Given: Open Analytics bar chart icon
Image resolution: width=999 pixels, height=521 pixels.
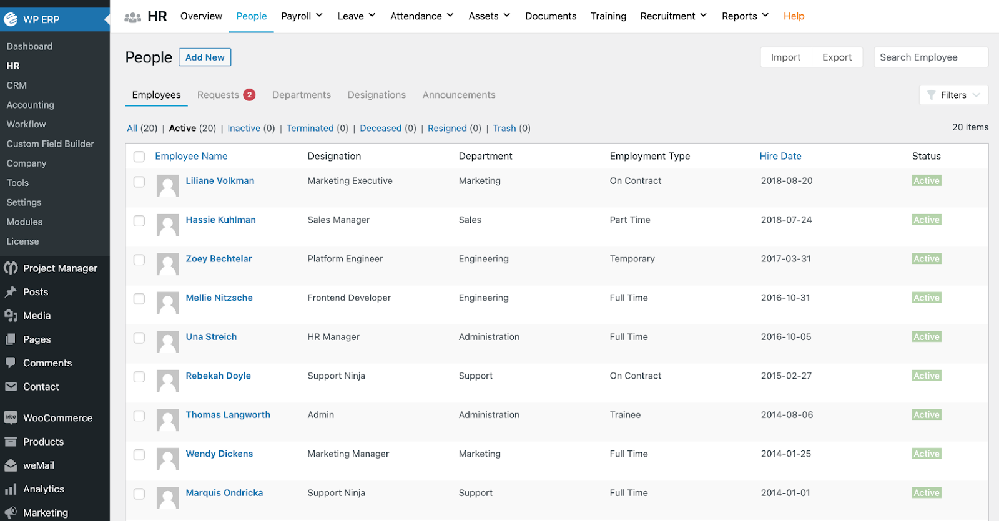Looking at the screenshot, I should 11,489.
